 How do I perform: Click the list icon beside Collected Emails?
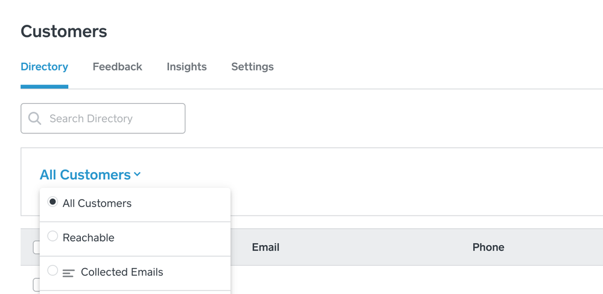(x=68, y=273)
